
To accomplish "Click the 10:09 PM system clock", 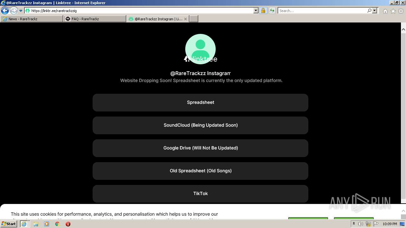I will tap(390, 224).
